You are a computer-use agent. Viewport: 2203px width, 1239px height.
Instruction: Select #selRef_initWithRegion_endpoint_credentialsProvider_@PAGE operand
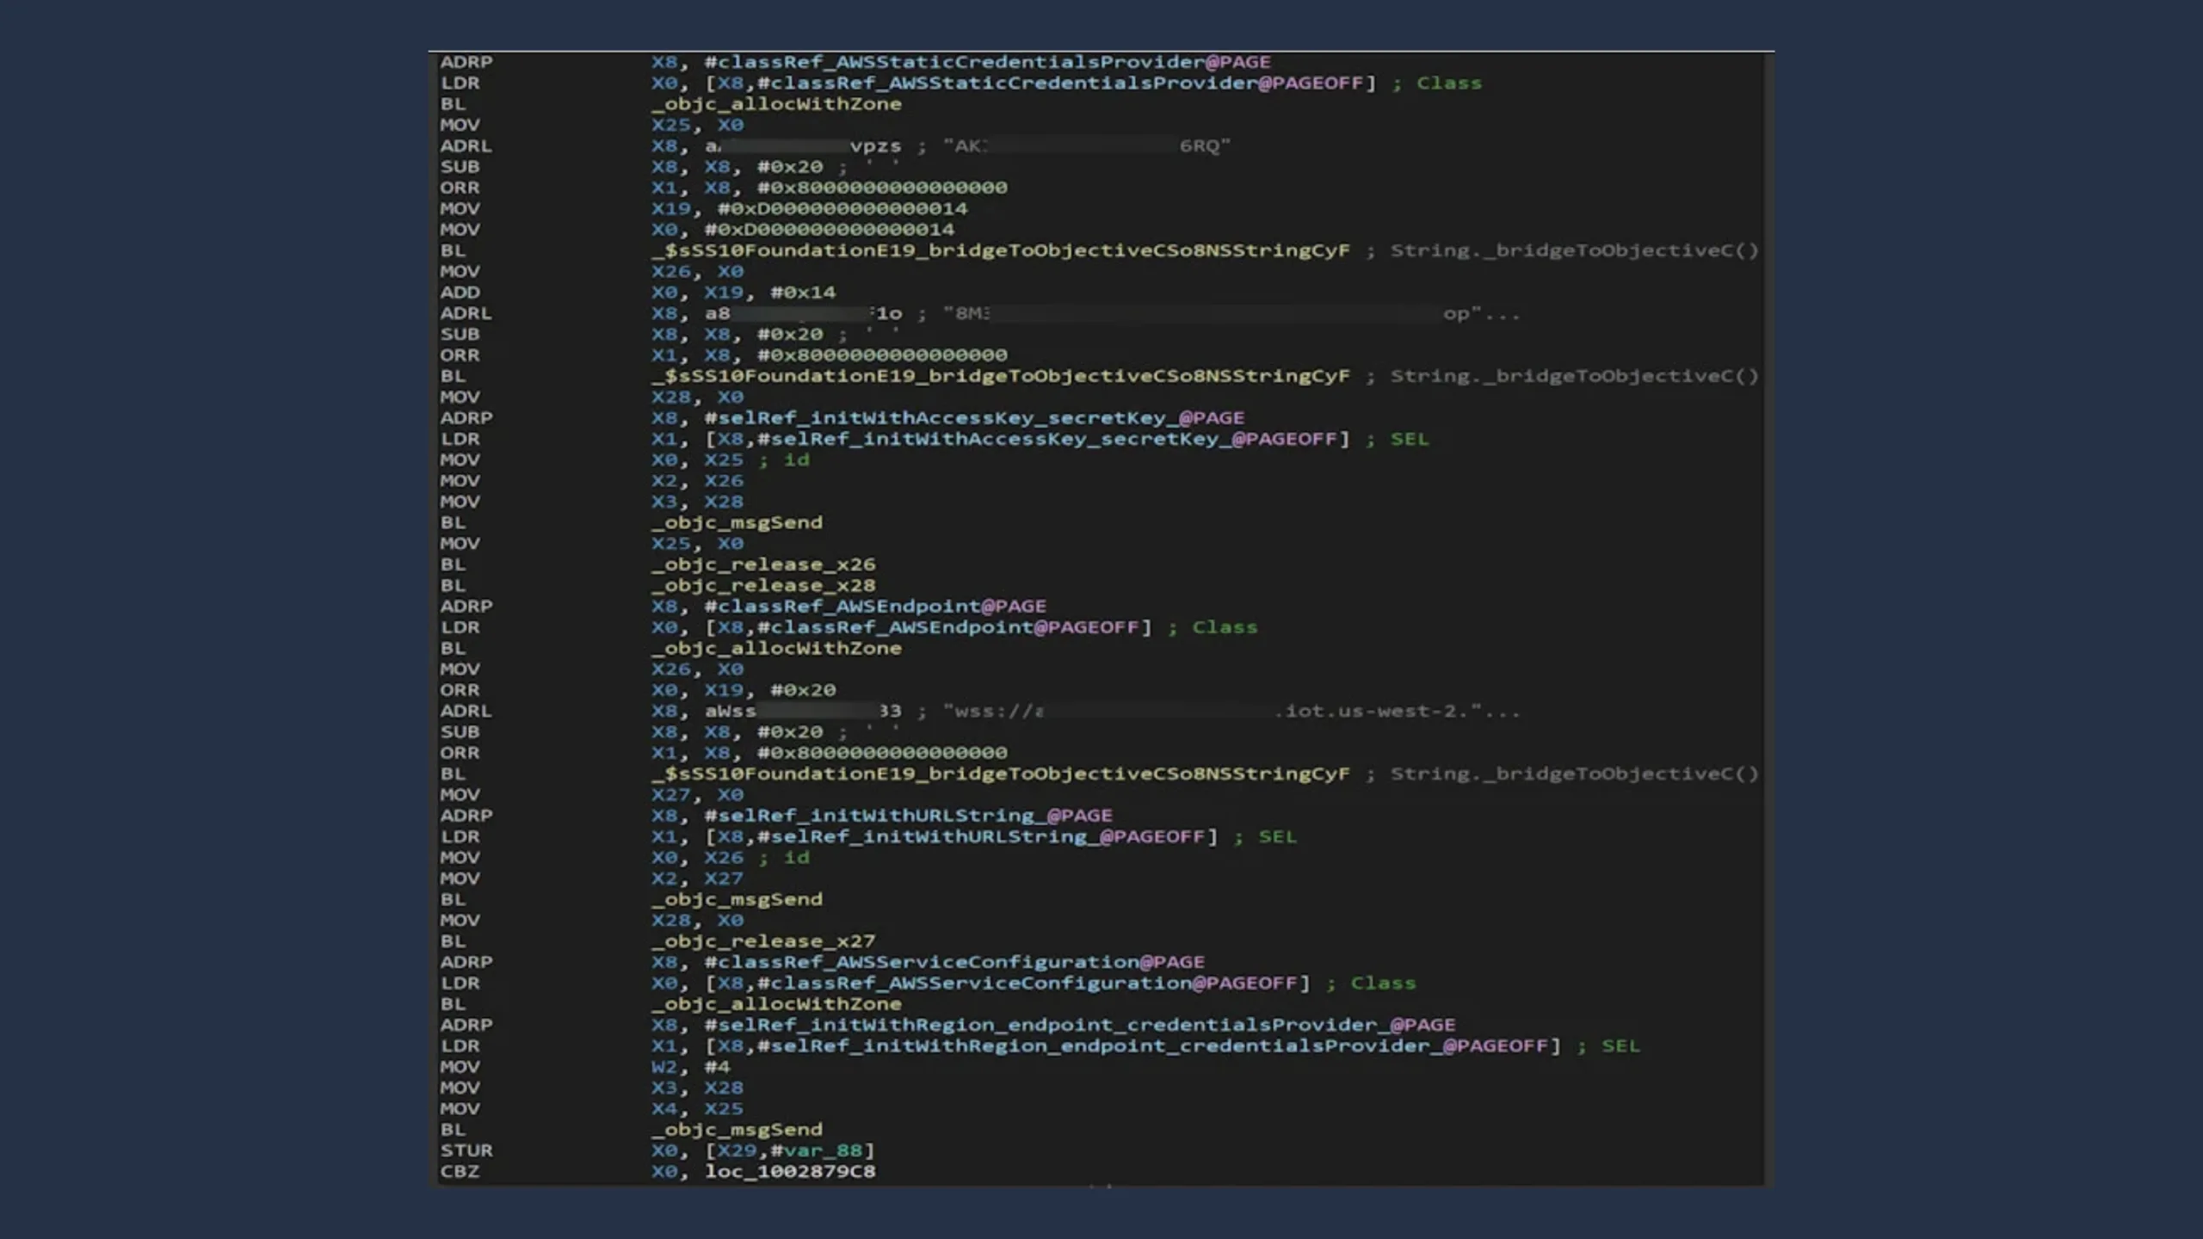(1080, 1025)
